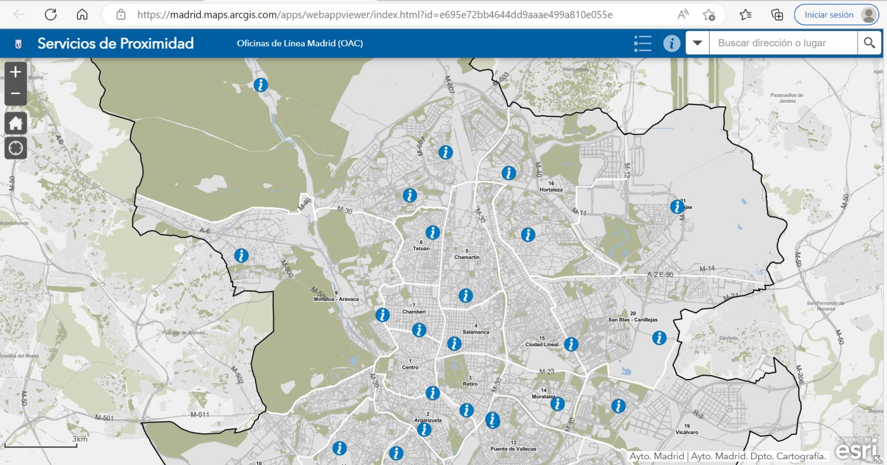
Task: Select the office marker near Tetuán
Action: [433, 232]
